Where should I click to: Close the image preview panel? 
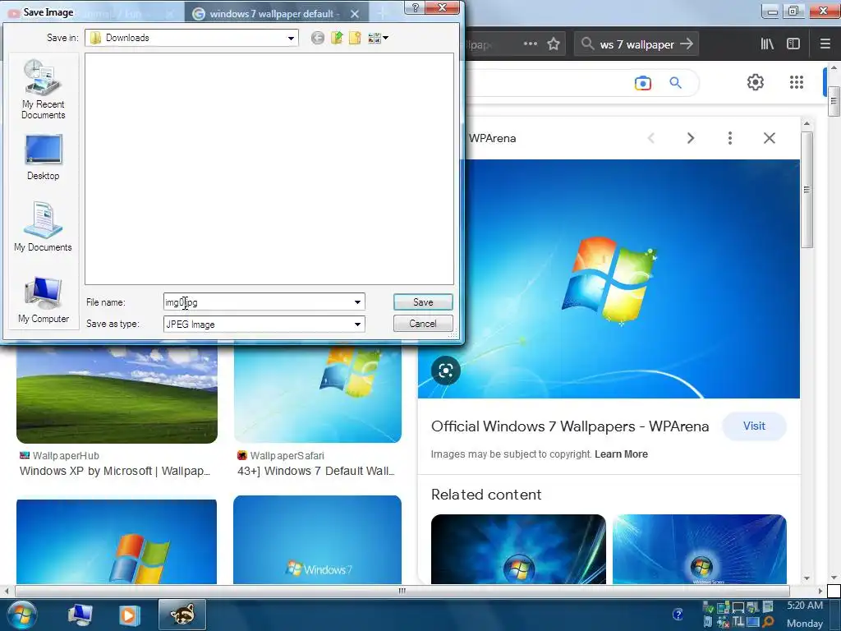click(769, 138)
